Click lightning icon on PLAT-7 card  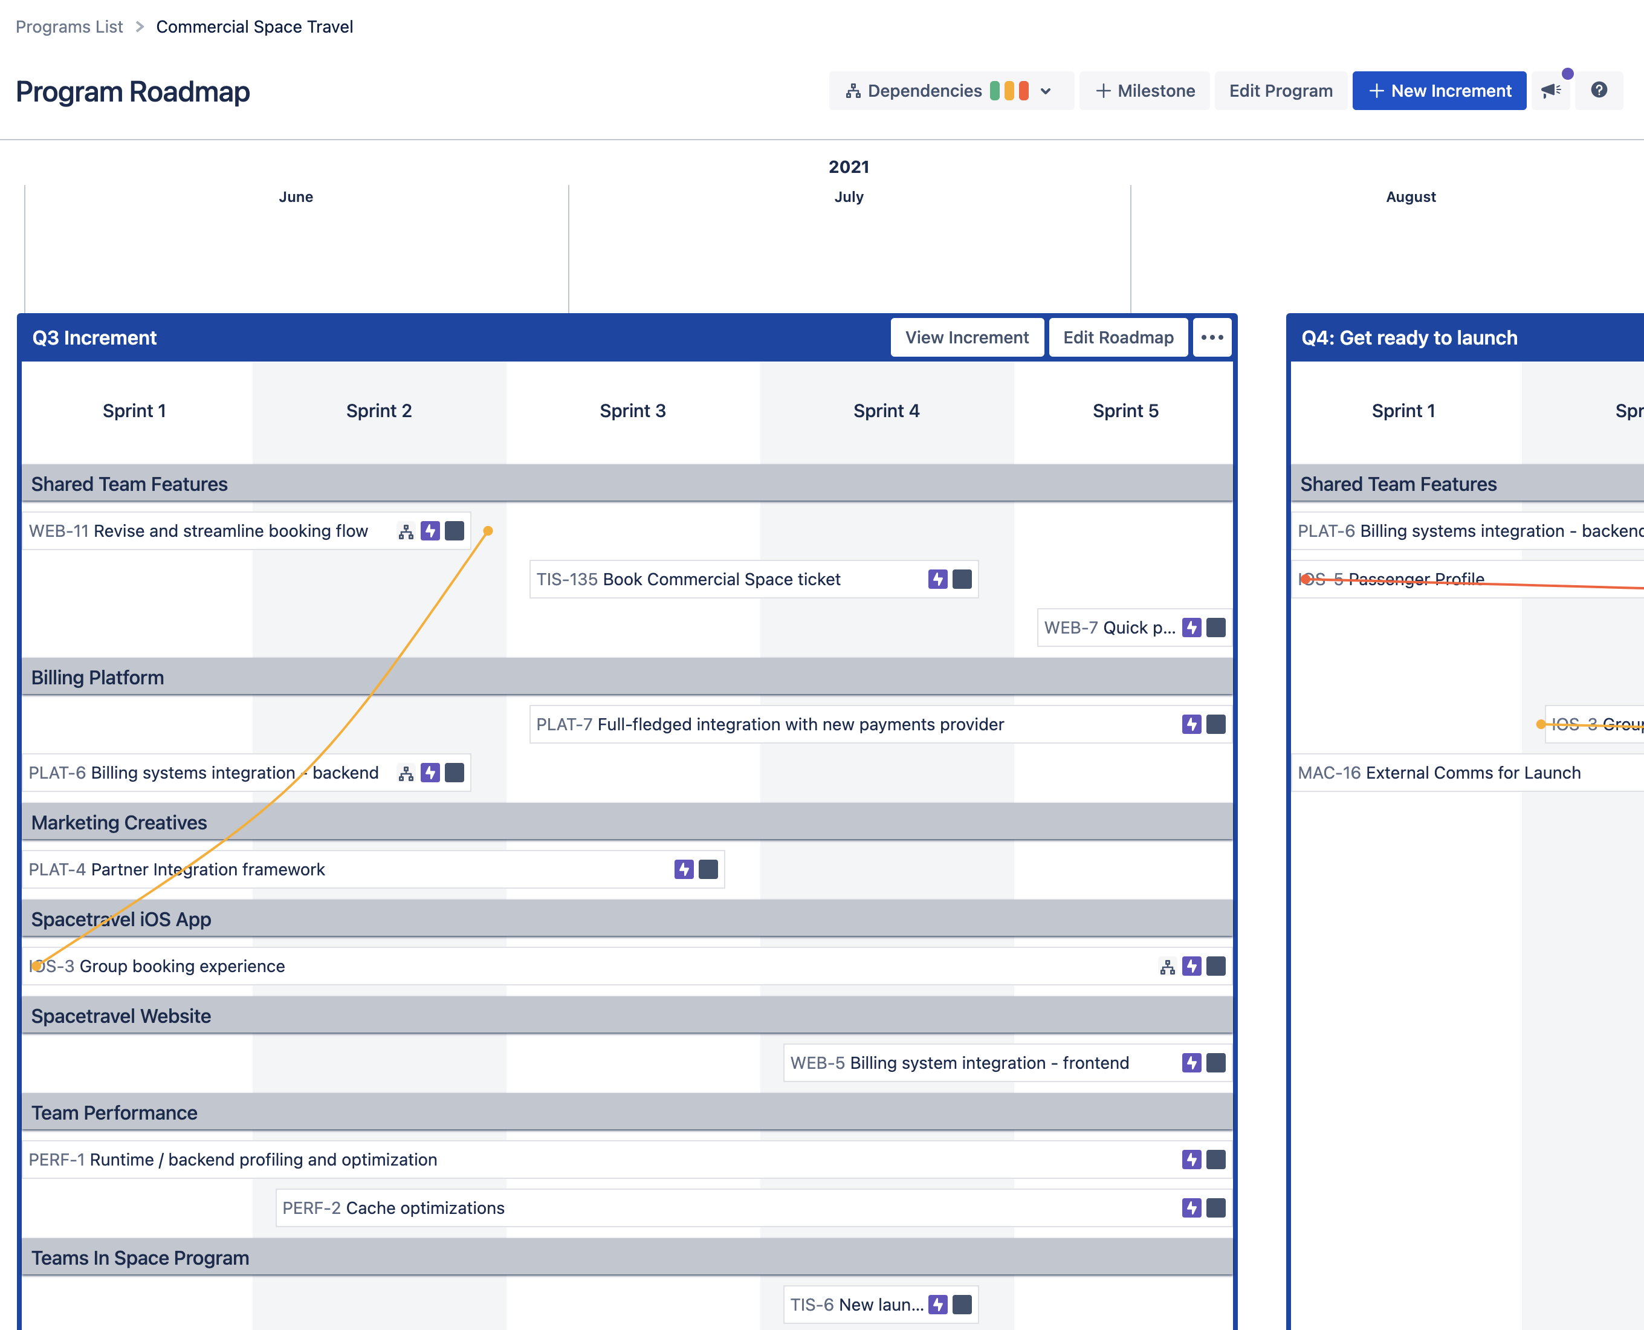(x=1191, y=725)
